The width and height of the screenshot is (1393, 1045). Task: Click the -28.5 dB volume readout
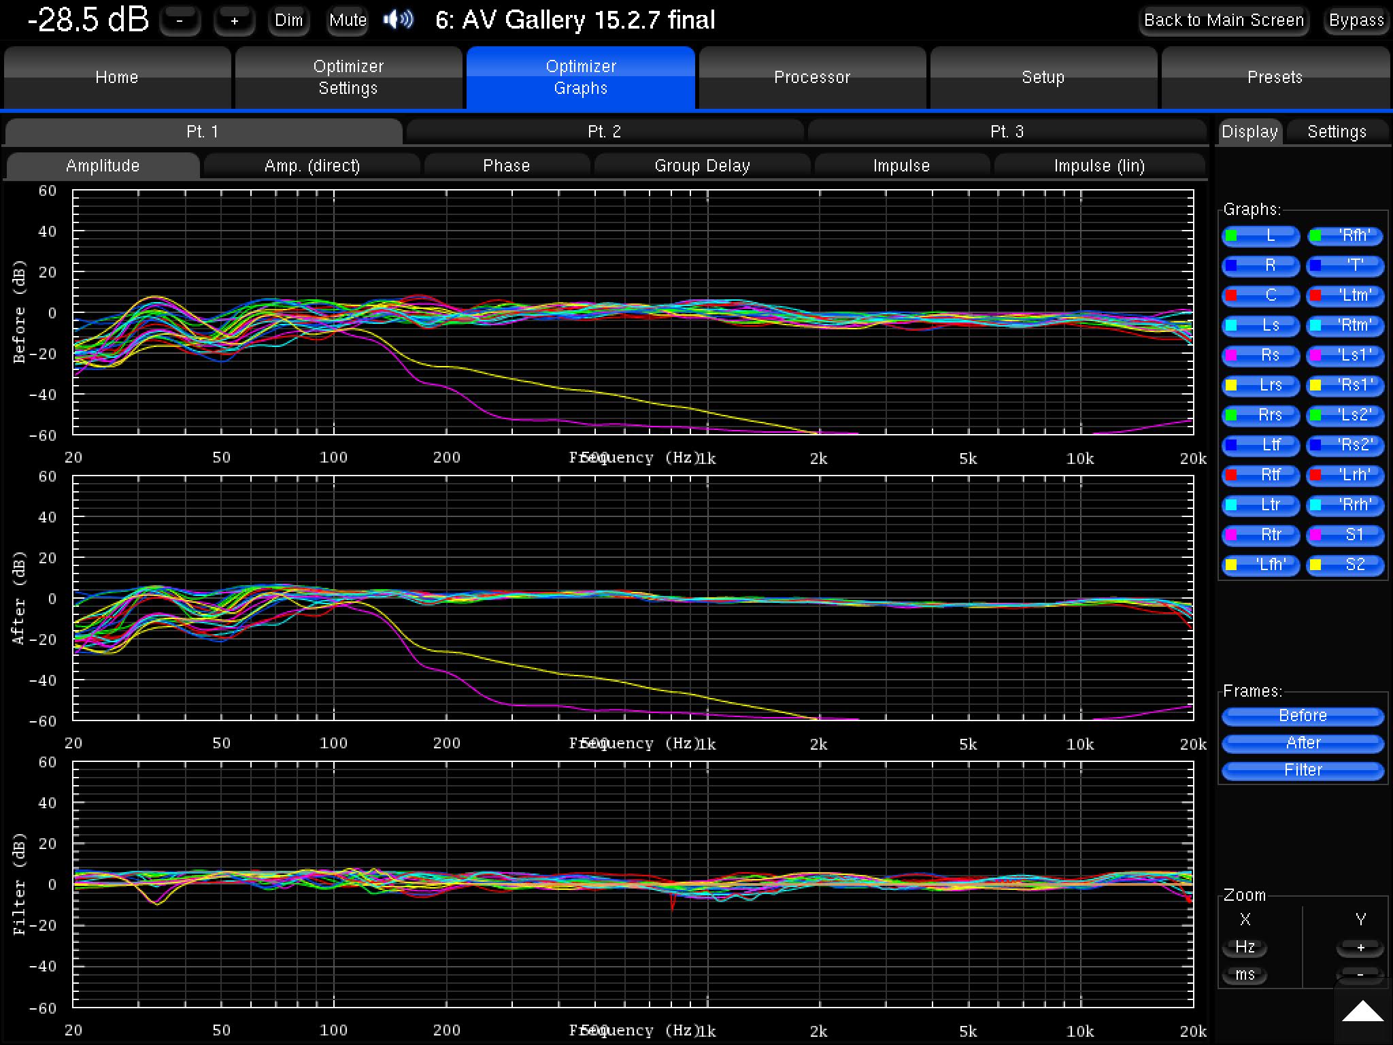[88, 20]
